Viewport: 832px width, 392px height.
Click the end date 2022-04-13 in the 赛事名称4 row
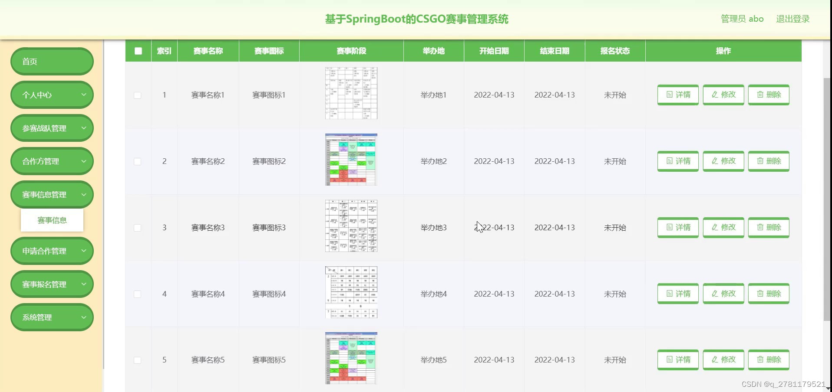(x=555, y=294)
